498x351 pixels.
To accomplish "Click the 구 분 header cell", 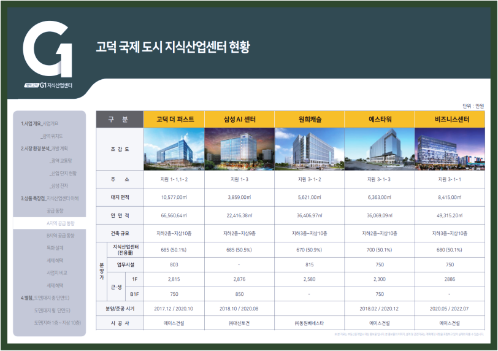I will tap(120, 120).
